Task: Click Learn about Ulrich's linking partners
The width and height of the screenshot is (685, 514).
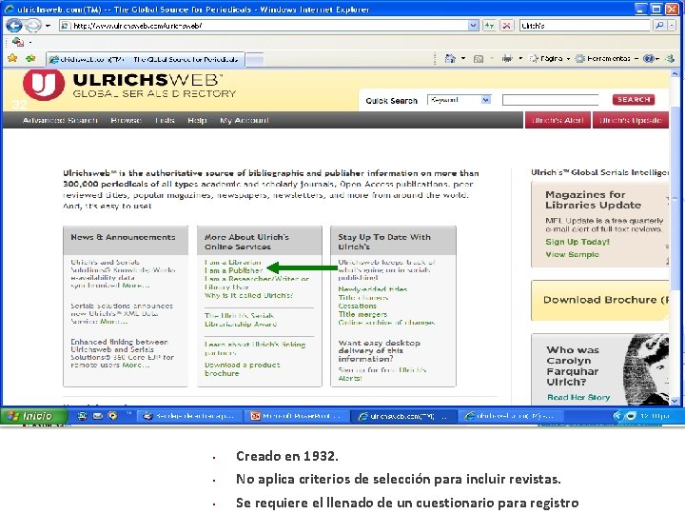Action: click(255, 348)
